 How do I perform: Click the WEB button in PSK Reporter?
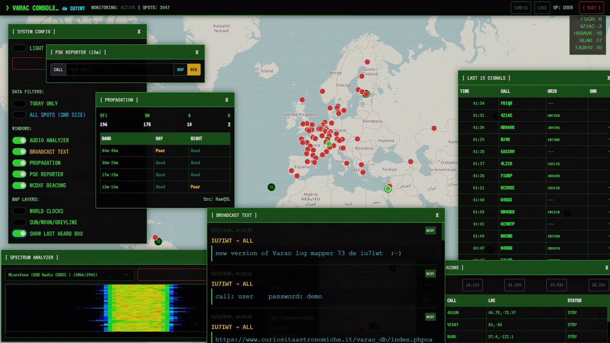(194, 70)
